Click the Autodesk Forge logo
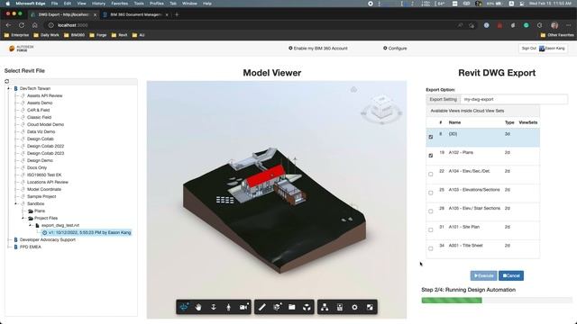 click(x=22, y=49)
